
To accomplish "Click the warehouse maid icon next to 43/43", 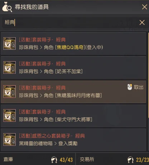I will [x=54, y=160].
